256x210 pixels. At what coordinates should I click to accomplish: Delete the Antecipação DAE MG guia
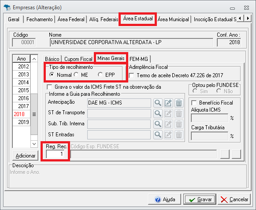click(x=179, y=103)
